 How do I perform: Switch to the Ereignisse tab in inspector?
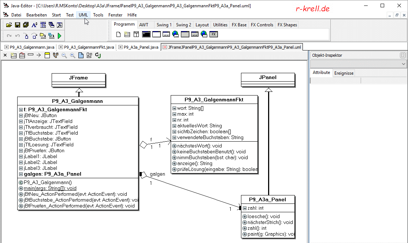(x=344, y=73)
